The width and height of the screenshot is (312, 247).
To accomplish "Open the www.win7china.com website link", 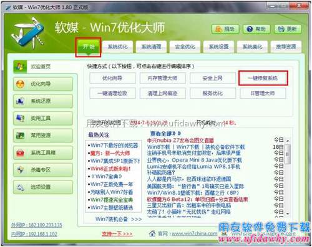I will pyautogui.click(x=195, y=234).
